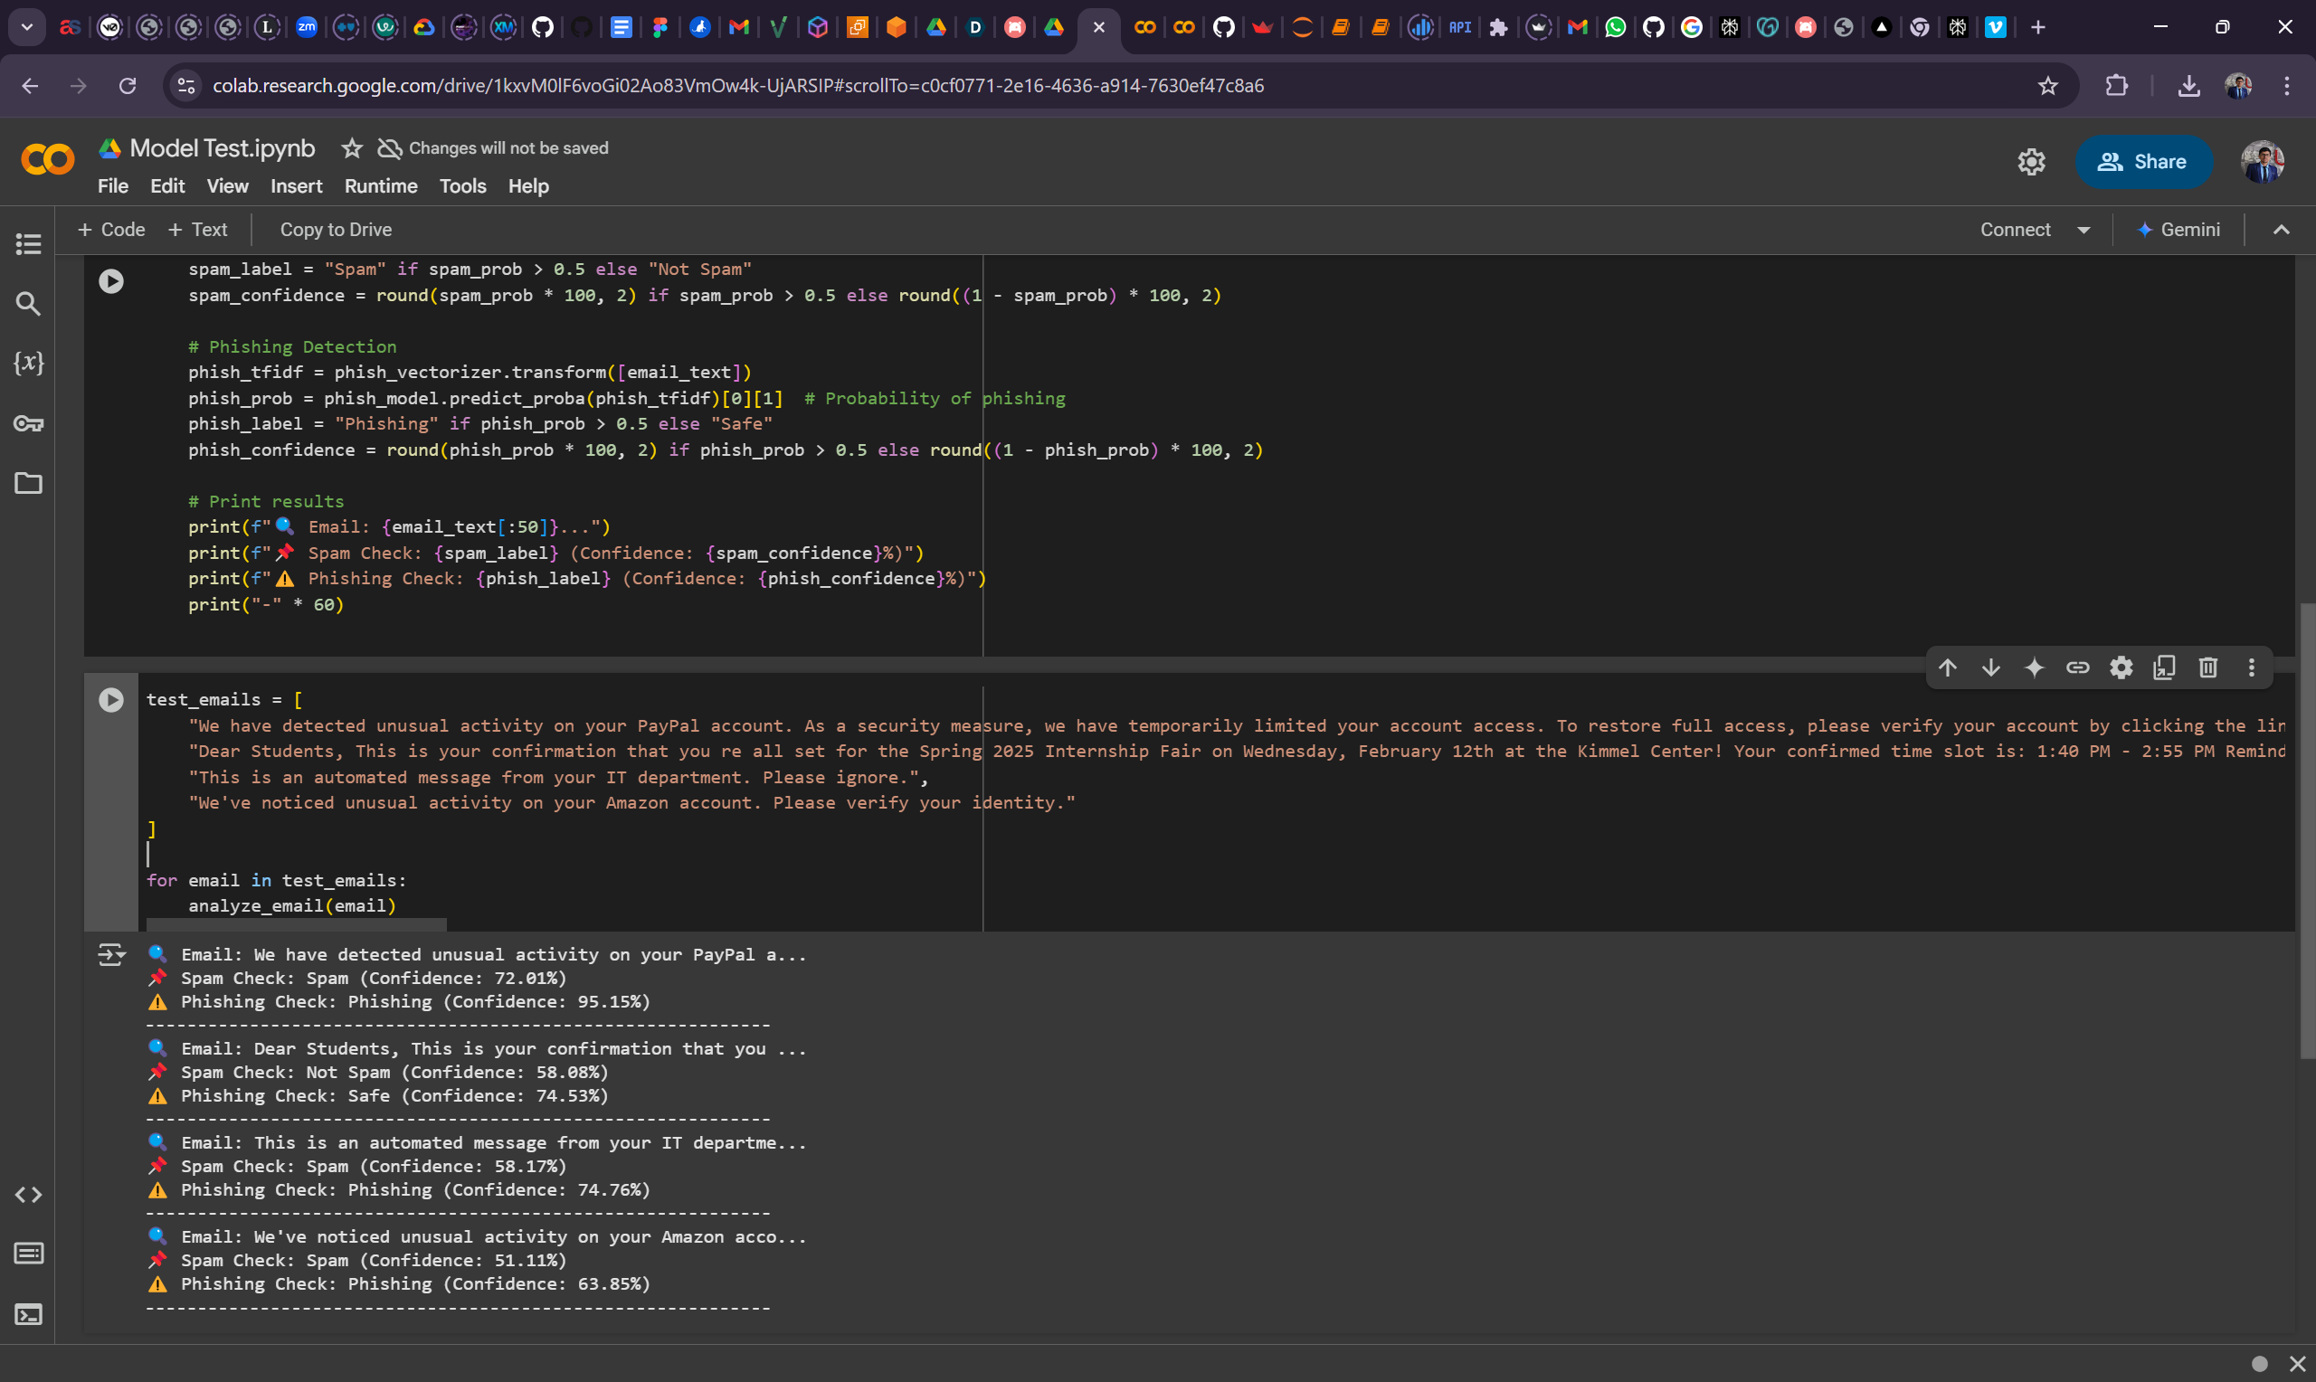
Task: Toggle the cell output display icon
Action: (x=110, y=954)
